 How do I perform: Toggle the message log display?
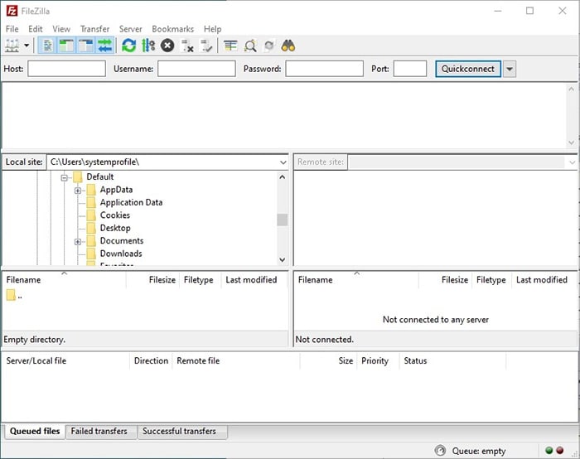click(x=47, y=46)
